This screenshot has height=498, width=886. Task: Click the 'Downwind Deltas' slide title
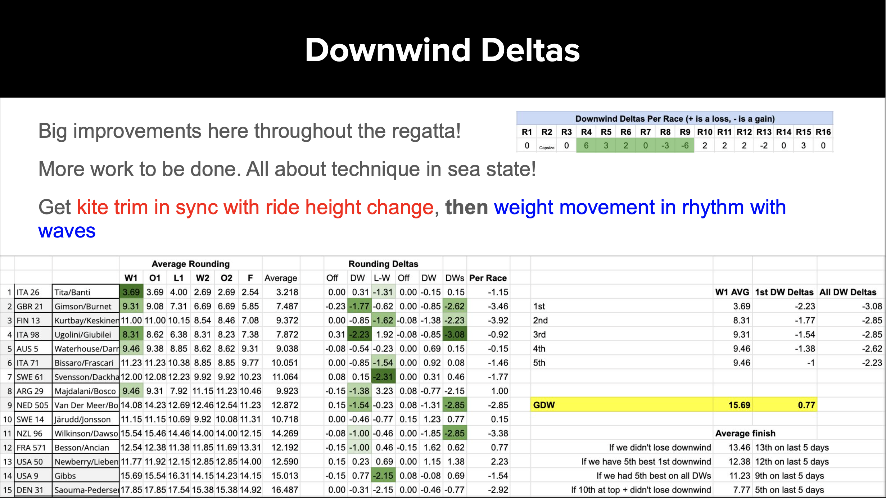pyautogui.click(x=442, y=50)
